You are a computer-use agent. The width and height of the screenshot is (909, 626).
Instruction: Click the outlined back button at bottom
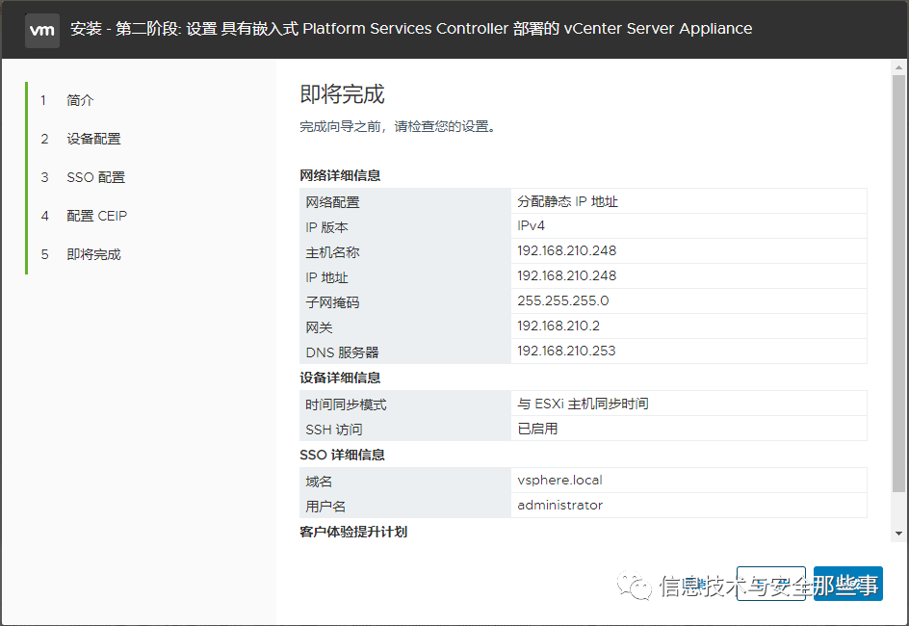pyautogui.click(x=771, y=584)
